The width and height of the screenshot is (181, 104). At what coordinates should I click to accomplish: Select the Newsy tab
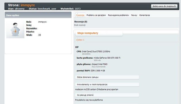point(134,15)
